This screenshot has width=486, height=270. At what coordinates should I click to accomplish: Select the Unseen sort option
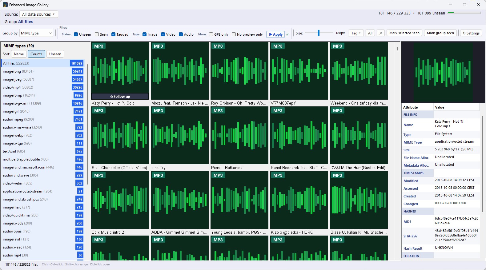(55, 54)
